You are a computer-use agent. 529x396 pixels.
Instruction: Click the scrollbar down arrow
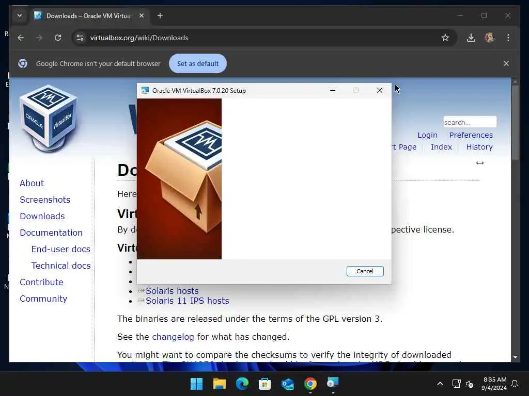[x=515, y=357]
